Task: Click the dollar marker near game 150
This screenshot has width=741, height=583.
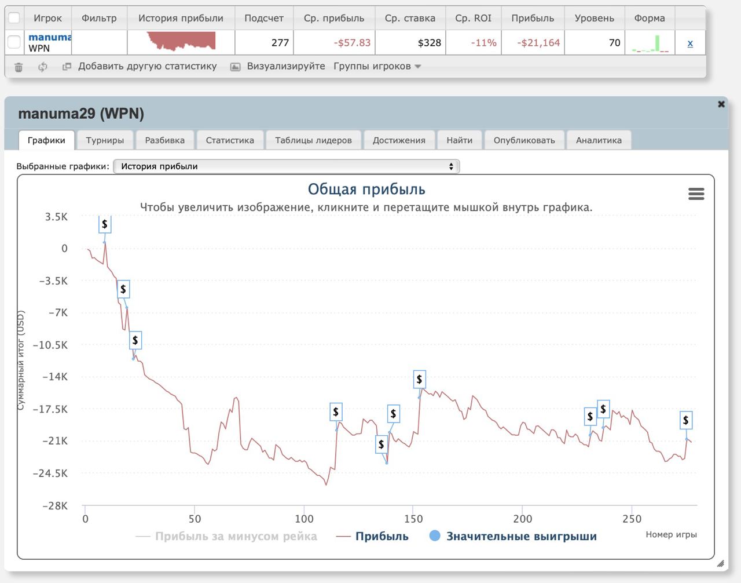Action: pos(419,380)
